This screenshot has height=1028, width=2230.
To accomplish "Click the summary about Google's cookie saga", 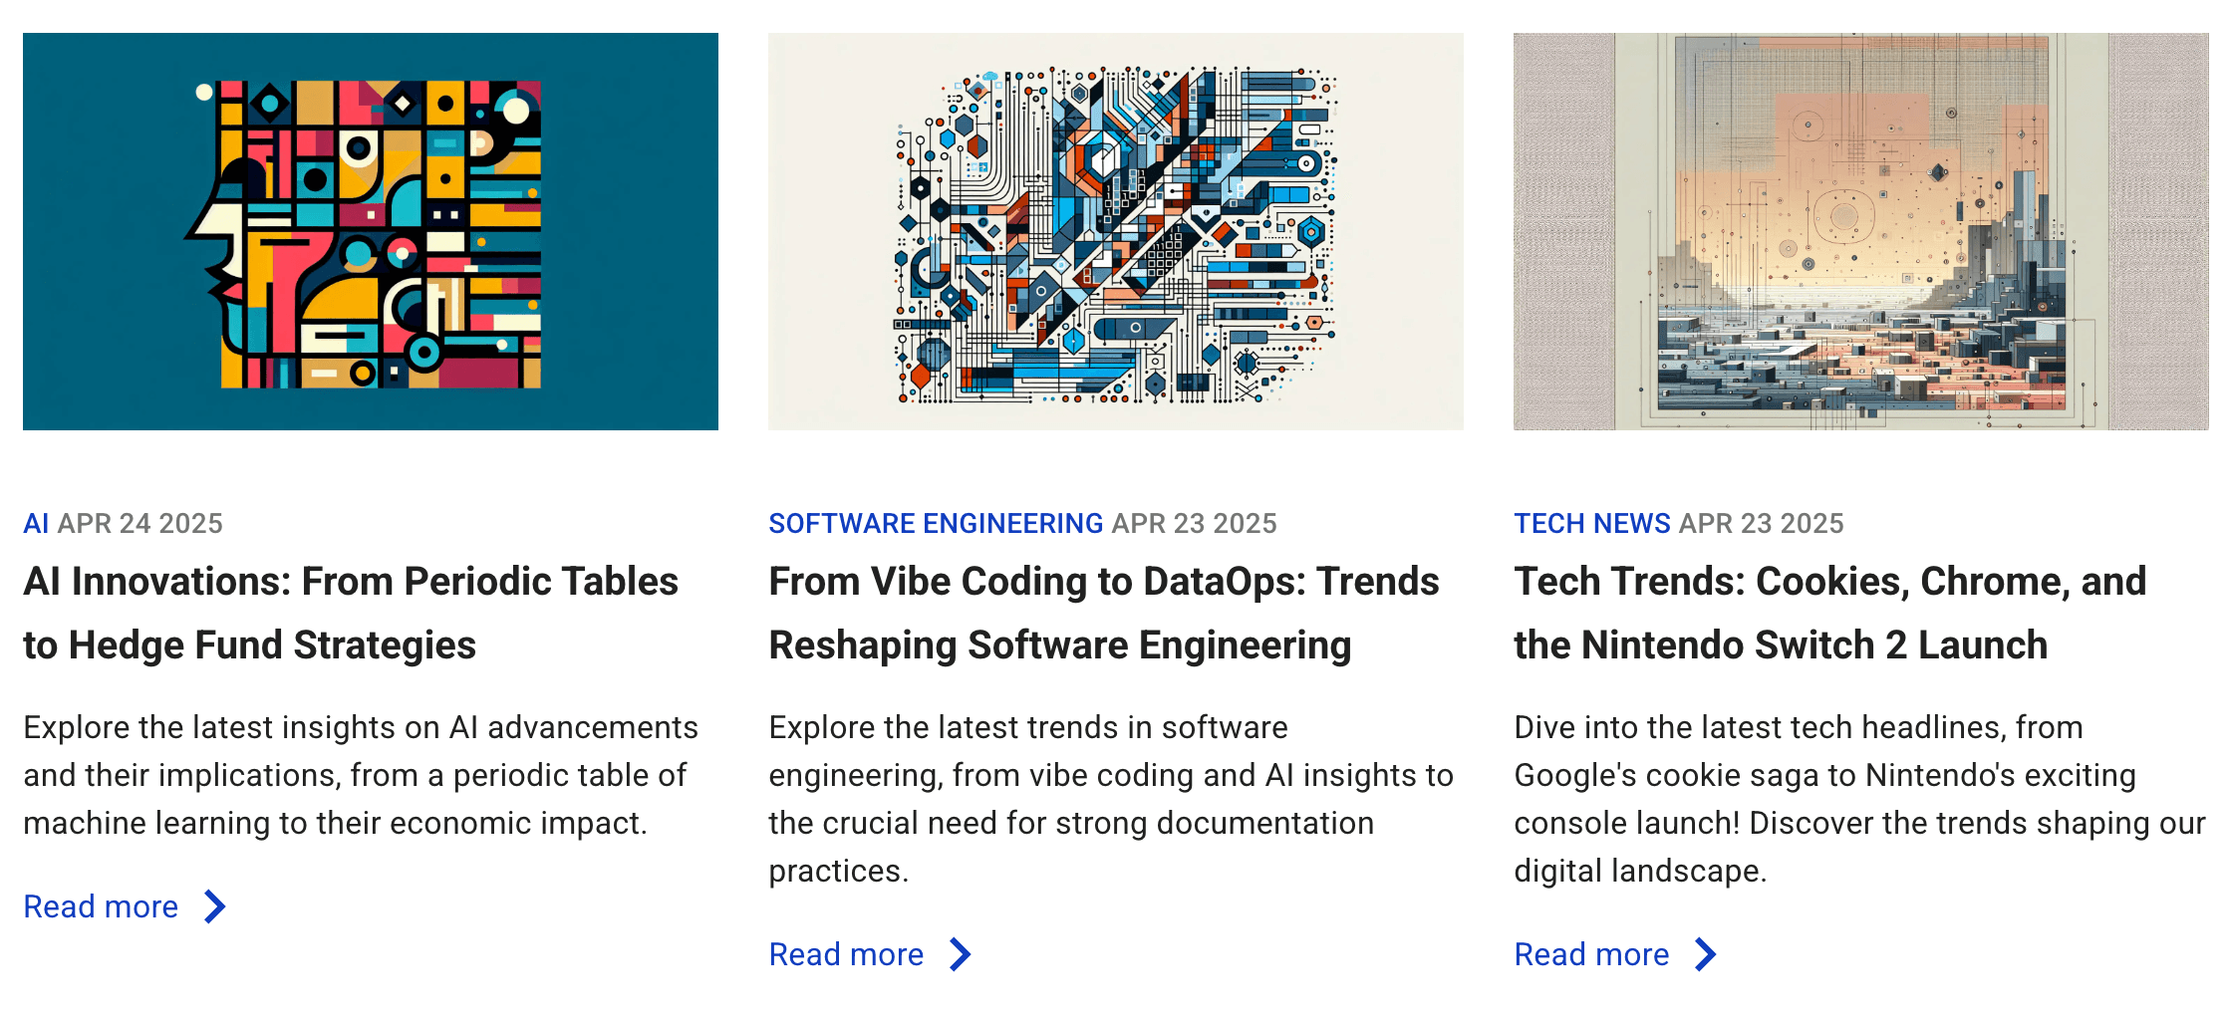I will coord(1859,799).
